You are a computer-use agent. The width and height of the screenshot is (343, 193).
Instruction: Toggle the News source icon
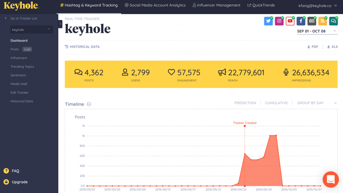(312, 21)
